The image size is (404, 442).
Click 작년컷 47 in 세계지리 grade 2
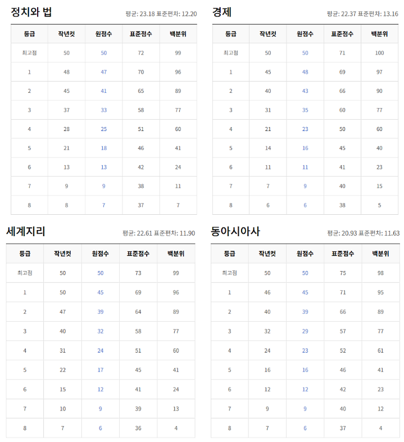(x=62, y=312)
